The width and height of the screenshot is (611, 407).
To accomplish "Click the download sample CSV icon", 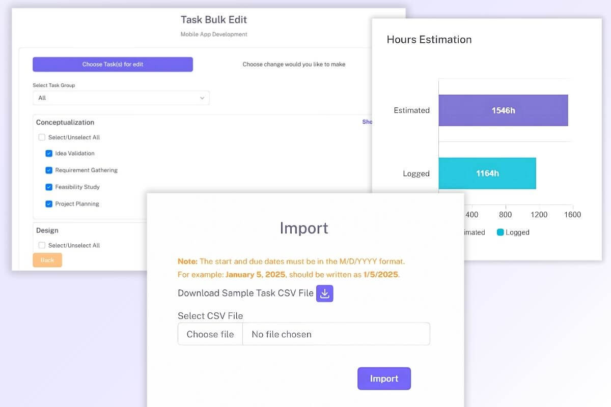I will point(324,294).
